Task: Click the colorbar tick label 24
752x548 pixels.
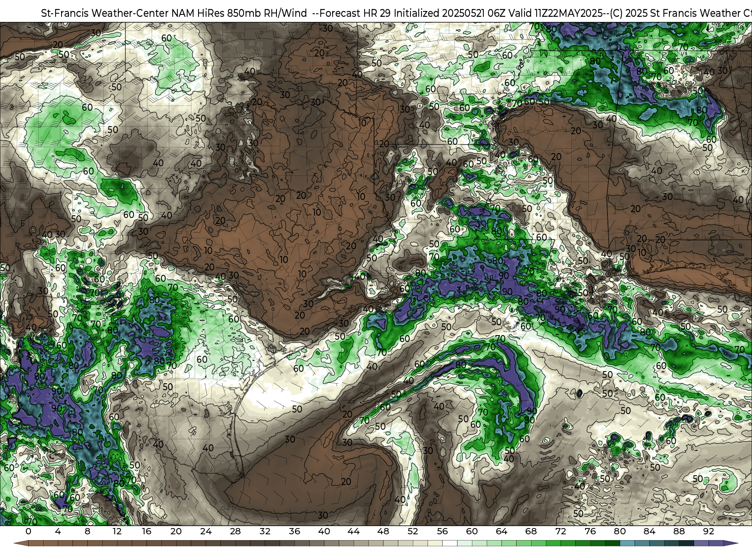Action: coord(206,531)
